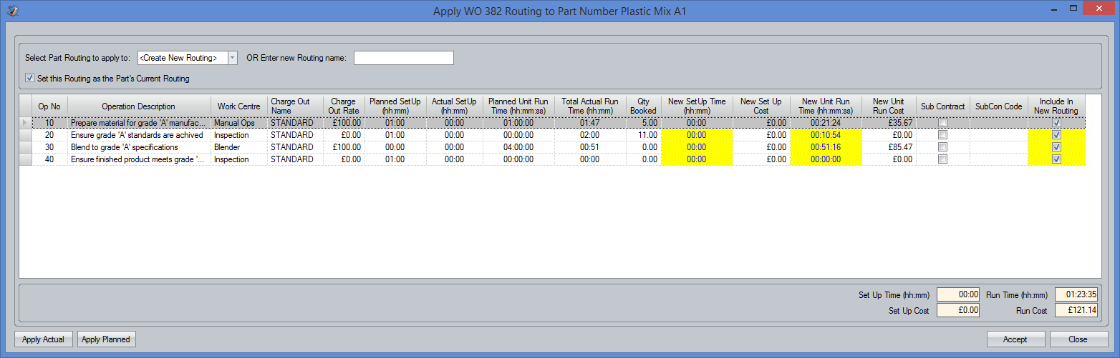
Task: Uncheck Include In New Routing for Op 40
Action: click(x=1056, y=159)
